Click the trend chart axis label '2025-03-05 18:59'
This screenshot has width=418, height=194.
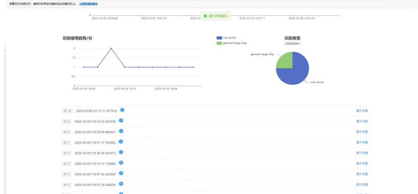click(84, 89)
